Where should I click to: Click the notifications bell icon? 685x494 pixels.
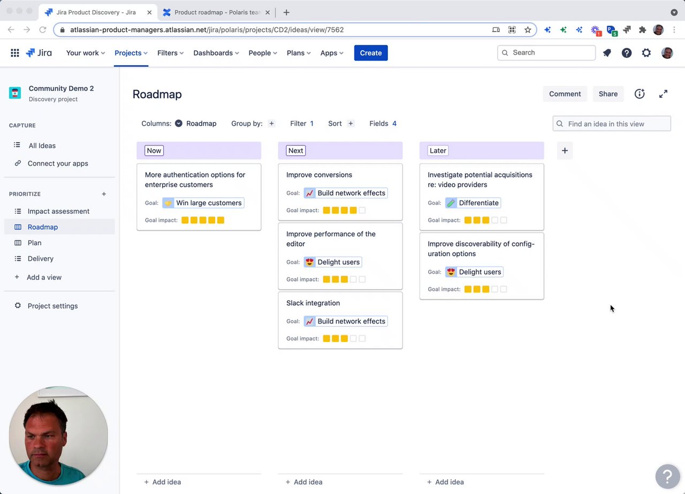607,53
